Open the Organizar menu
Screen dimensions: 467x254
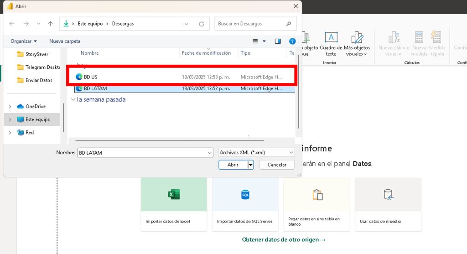point(24,41)
